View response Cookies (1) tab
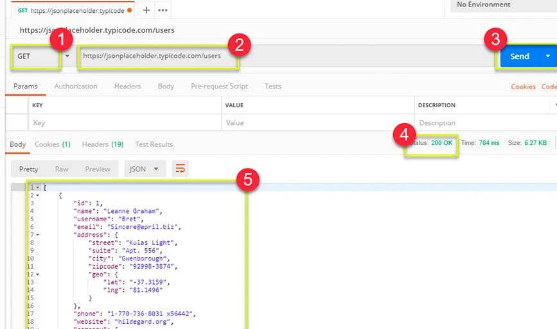 [x=53, y=144]
